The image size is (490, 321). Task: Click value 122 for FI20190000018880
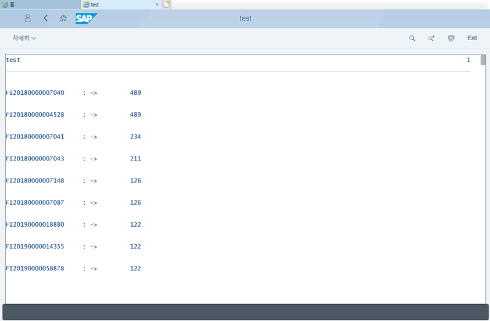[x=135, y=224]
